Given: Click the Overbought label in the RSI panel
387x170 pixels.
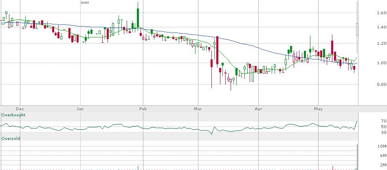Looking at the screenshot, I should point(13,115).
